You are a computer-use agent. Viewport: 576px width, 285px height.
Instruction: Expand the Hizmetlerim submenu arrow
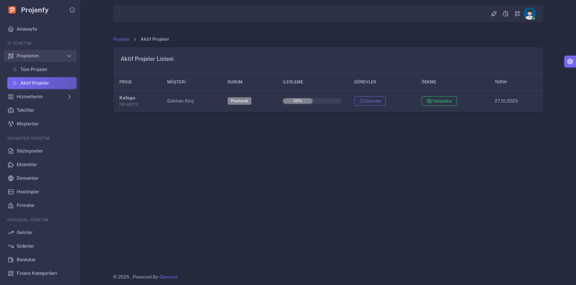coord(69,97)
